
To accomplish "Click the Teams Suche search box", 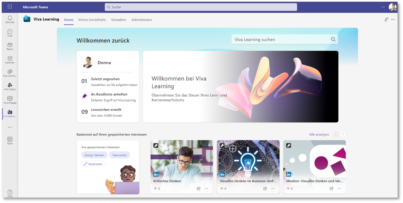I will click(201, 7).
